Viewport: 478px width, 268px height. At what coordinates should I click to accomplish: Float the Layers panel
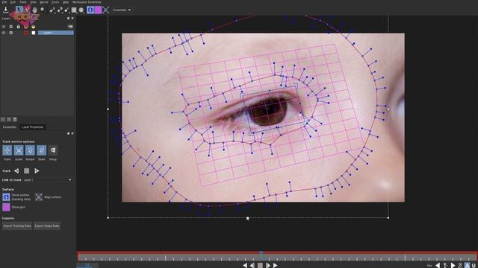click(68, 19)
